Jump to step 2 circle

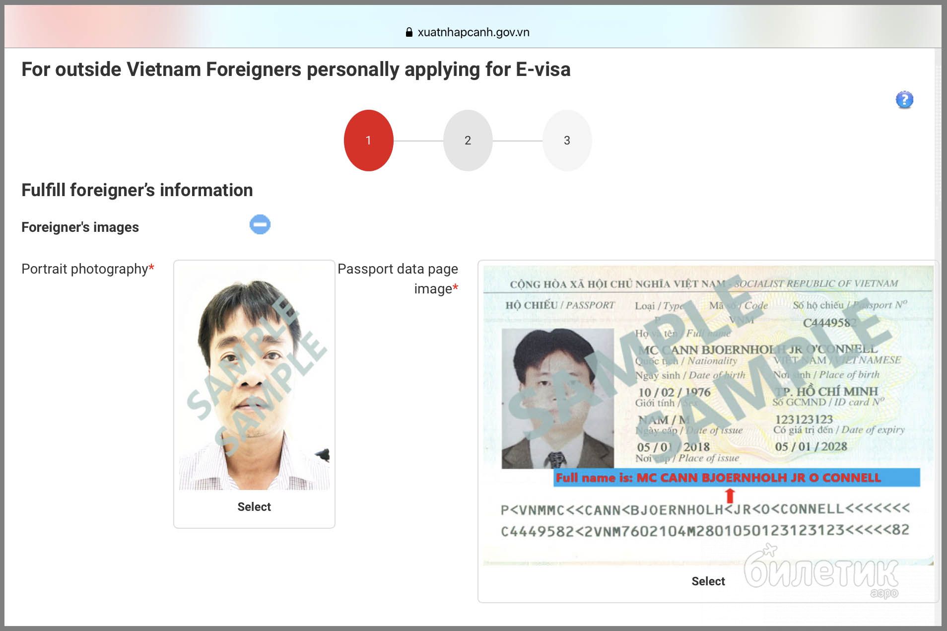[x=468, y=140]
